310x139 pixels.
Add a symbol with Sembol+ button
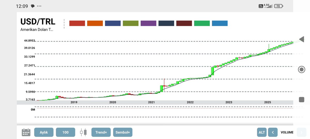123,132
